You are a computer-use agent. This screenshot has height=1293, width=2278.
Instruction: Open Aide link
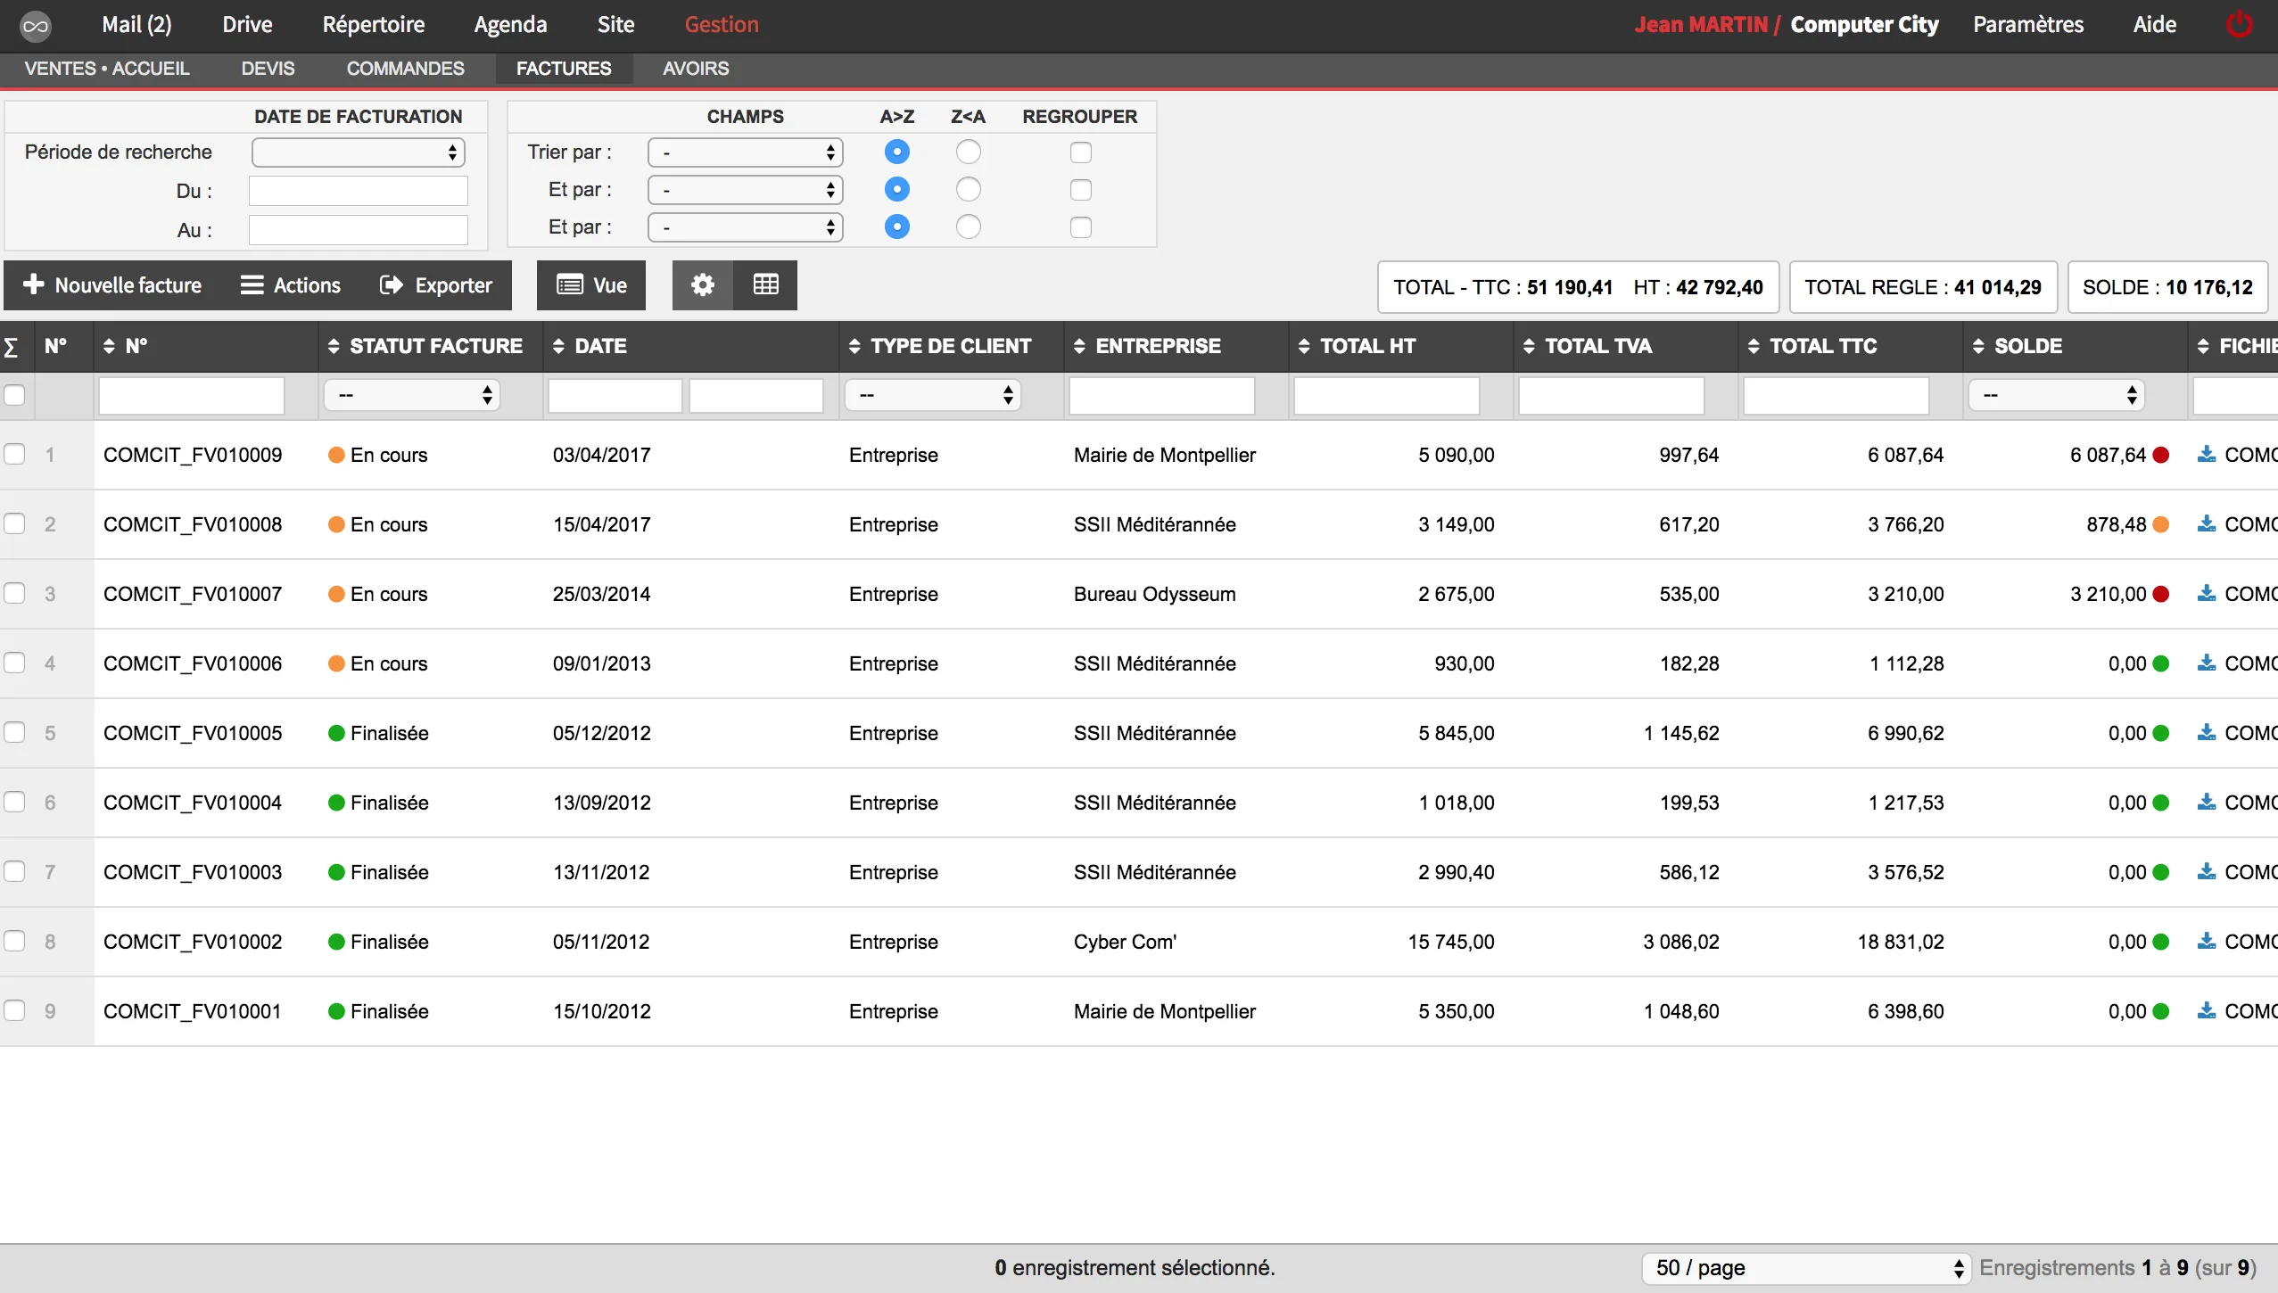[2155, 25]
